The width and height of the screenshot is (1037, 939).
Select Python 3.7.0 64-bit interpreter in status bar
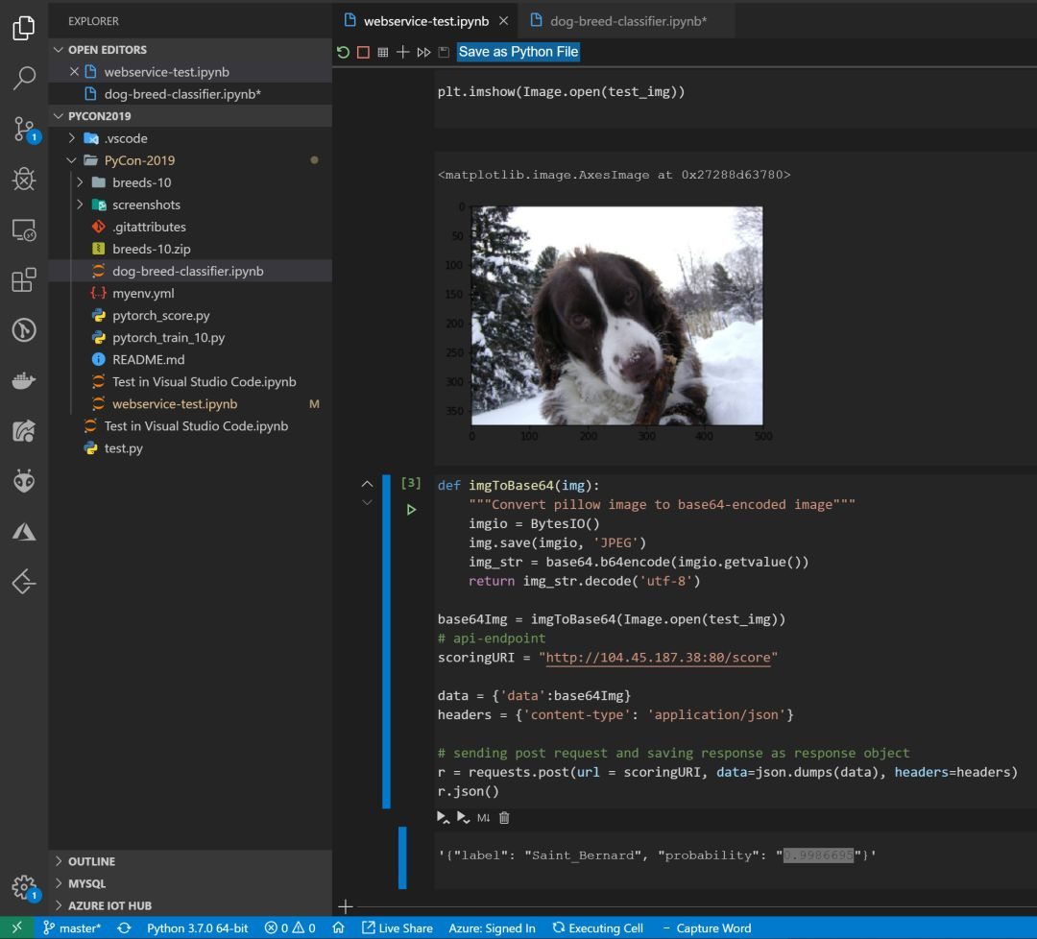pos(197,928)
